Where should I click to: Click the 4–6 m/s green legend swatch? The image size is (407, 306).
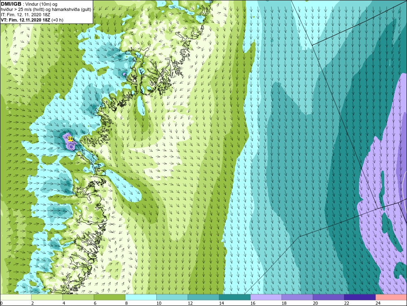click(x=78, y=297)
